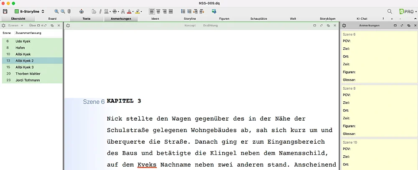Image resolution: width=418 pixels, height=170 pixels.
Task: Toggle underline formatting
Action: [x=106, y=11]
